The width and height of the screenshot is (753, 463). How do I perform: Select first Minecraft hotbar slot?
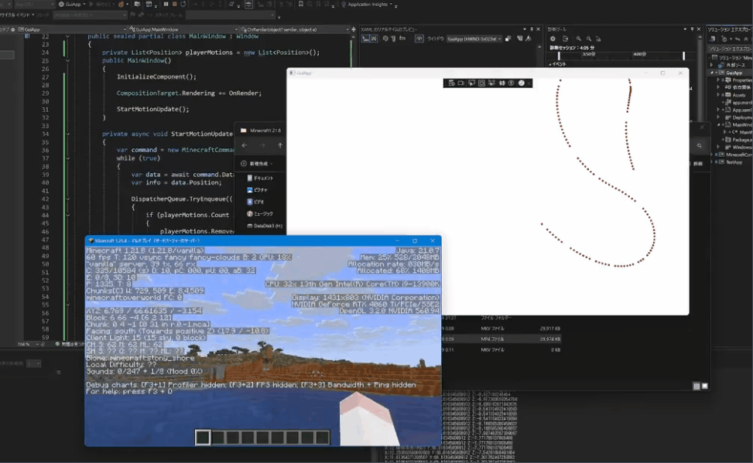(203, 437)
